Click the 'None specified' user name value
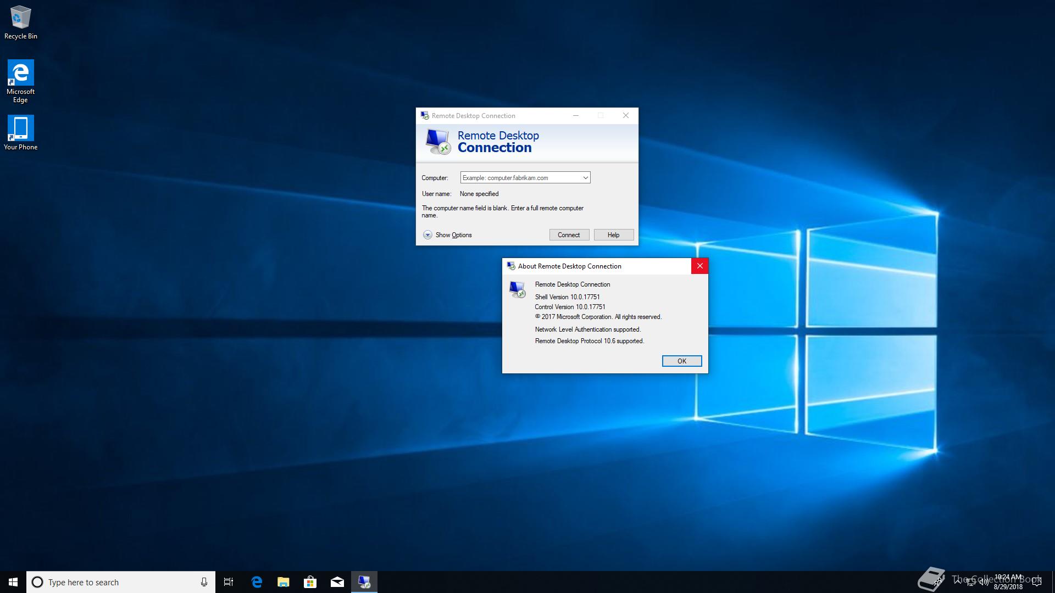Image resolution: width=1055 pixels, height=593 pixels. pyautogui.click(x=479, y=194)
